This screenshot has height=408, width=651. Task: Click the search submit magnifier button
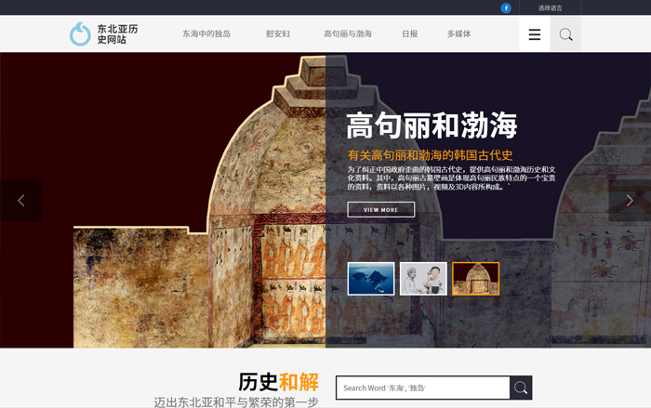click(521, 388)
